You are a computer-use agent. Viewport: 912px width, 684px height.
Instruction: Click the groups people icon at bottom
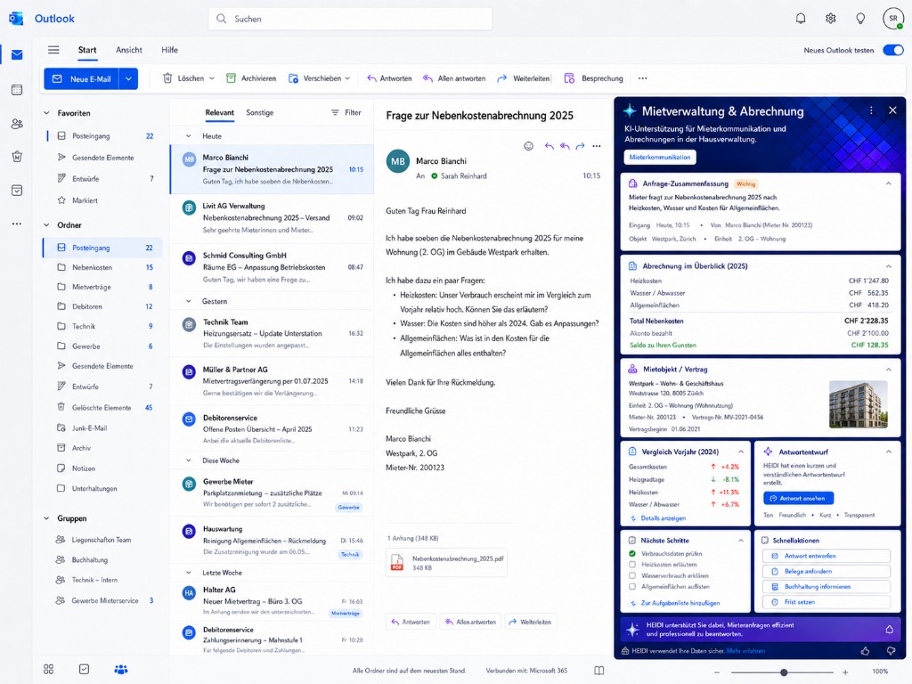(121, 670)
